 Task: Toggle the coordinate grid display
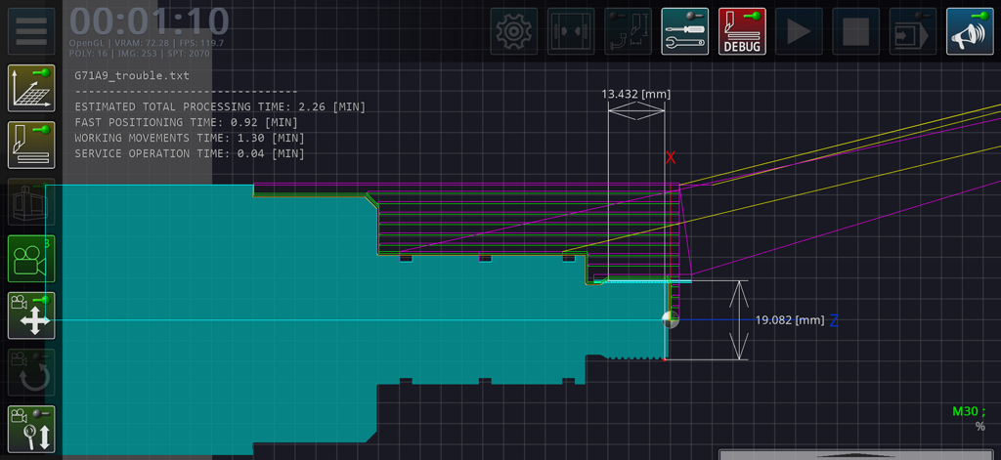coord(31,88)
